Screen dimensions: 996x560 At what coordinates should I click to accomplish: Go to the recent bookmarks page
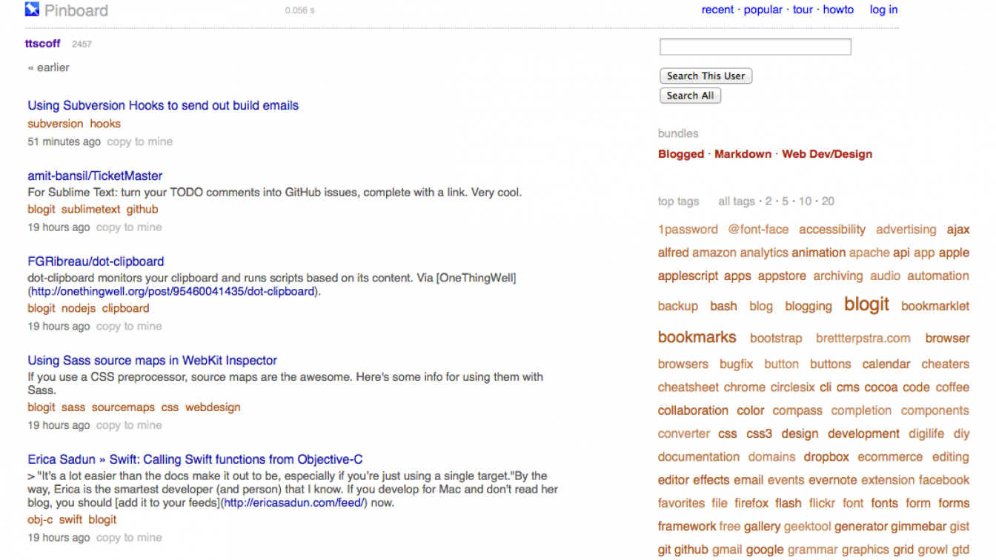(718, 10)
